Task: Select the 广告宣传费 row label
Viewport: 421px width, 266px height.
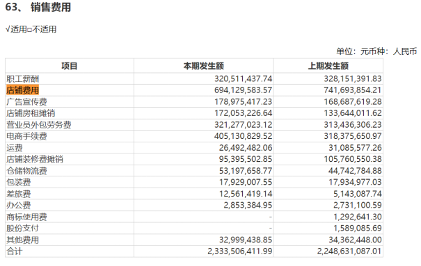Action: 26,102
